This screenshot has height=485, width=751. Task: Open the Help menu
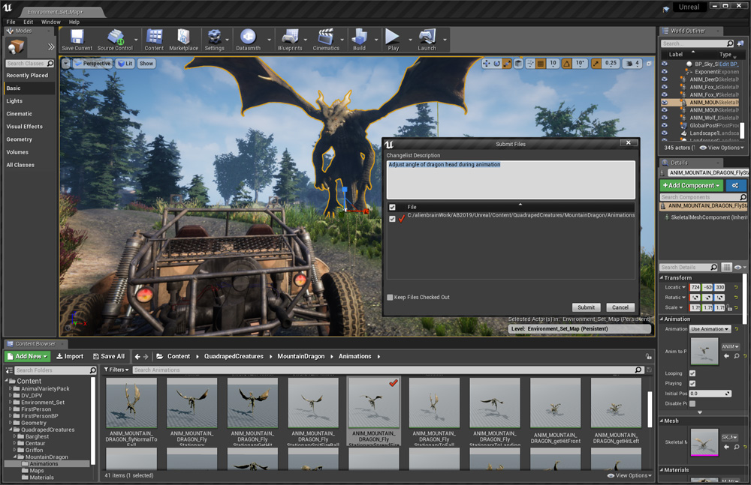(x=74, y=22)
